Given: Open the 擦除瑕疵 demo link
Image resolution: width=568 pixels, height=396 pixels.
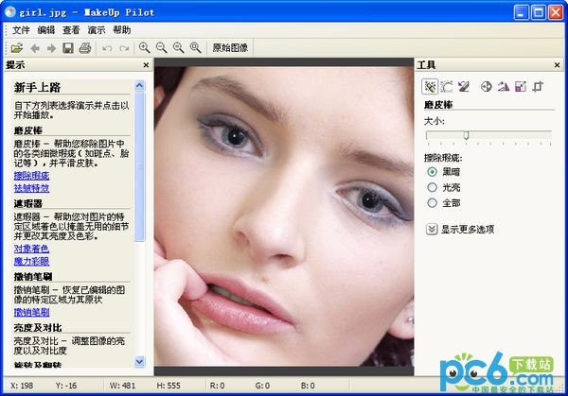Looking at the screenshot, I should pos(31,176).
